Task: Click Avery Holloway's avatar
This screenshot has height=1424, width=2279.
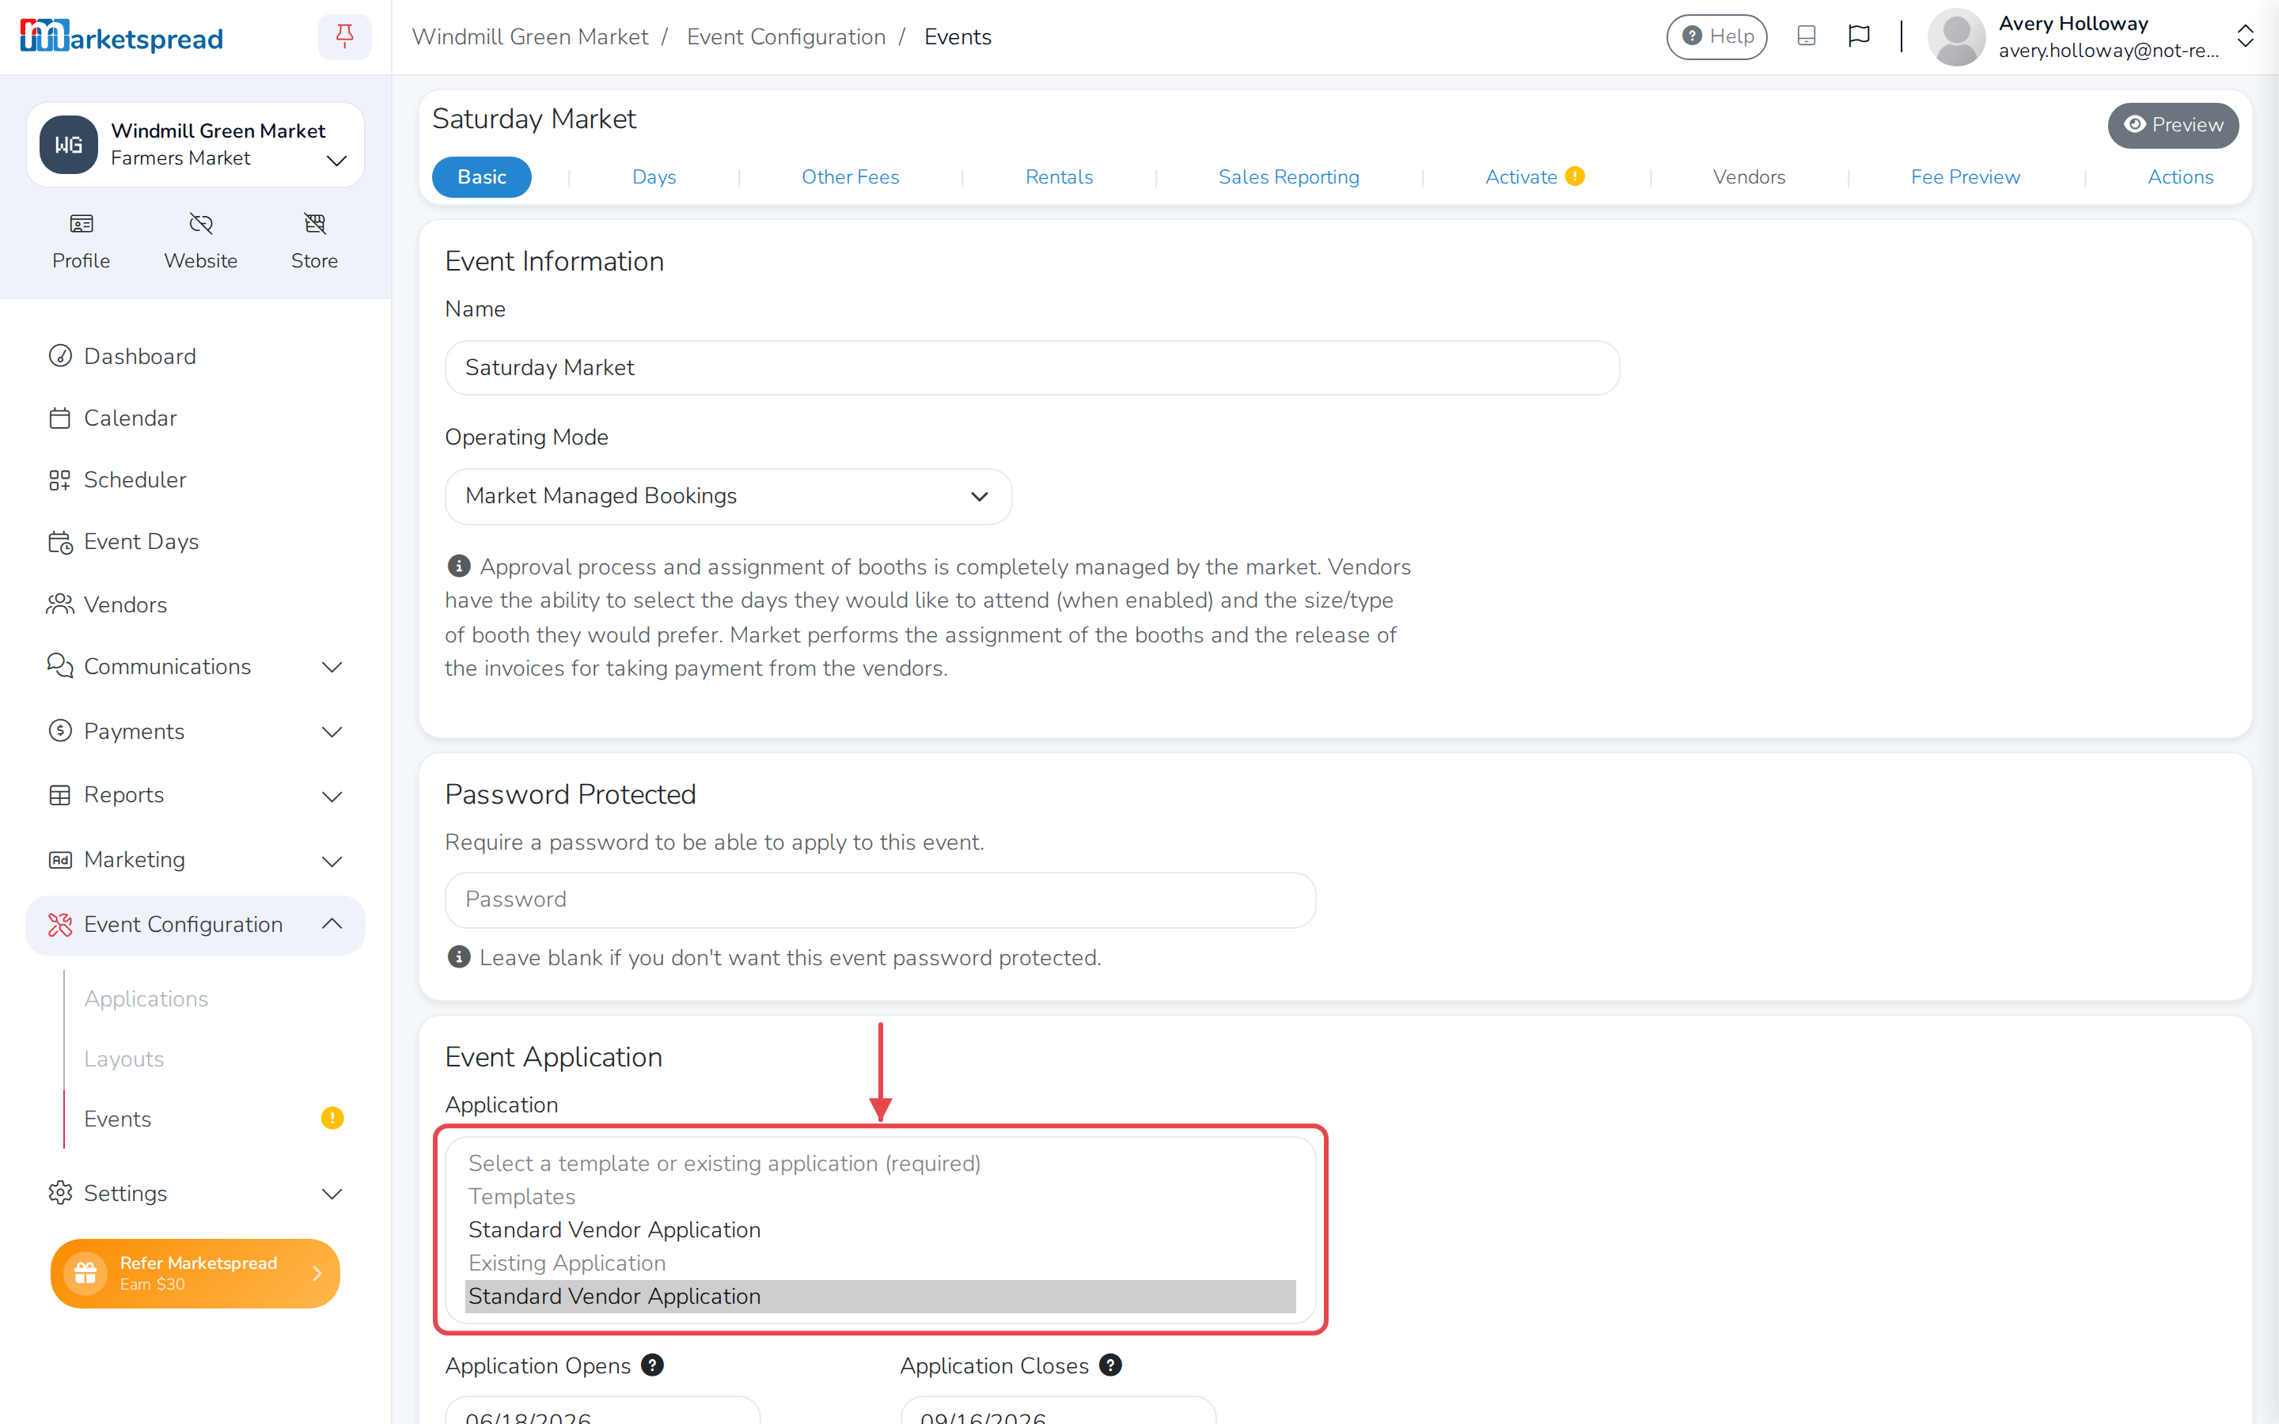Action: tap(1956, 36)
